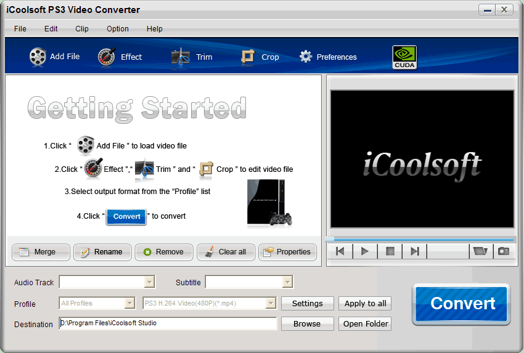The width and height of the screenshot is (524, 353).
Task: Click the PlayStation 3 console image
Action: [269, 203]
